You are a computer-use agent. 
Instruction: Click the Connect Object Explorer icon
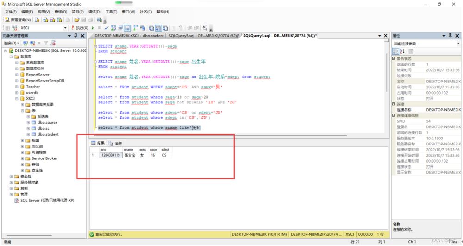click(25, 43)
